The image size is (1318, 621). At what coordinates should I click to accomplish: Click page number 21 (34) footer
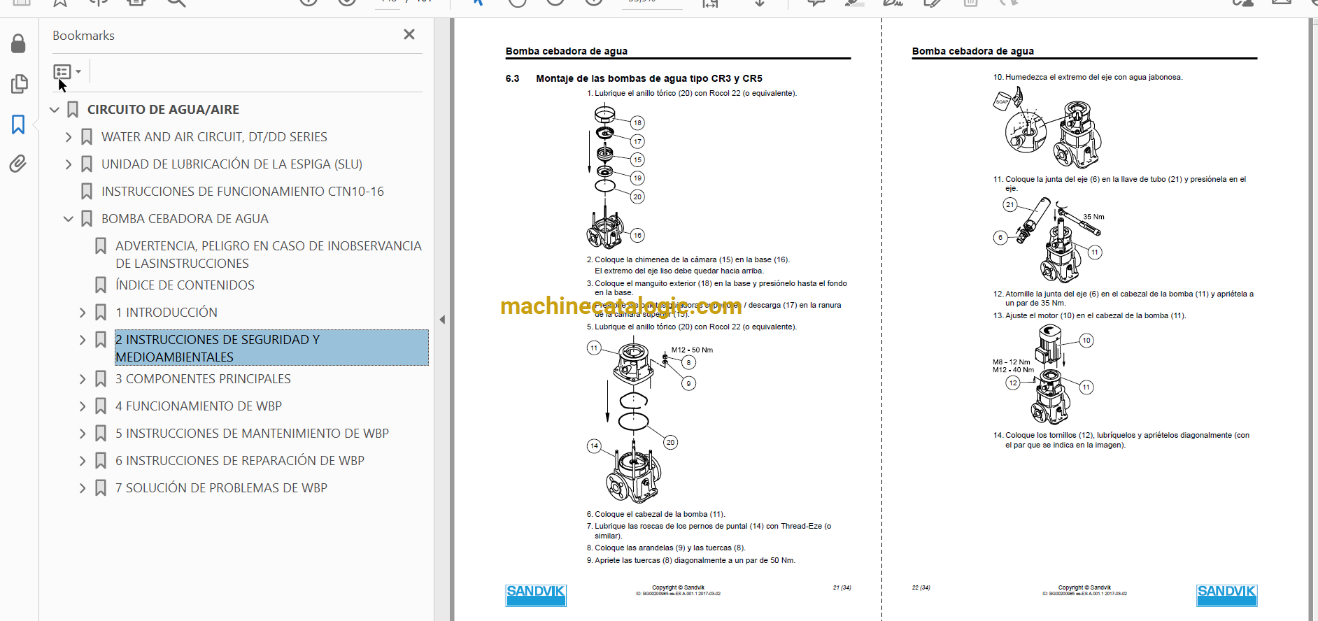[x=842, y=587]
